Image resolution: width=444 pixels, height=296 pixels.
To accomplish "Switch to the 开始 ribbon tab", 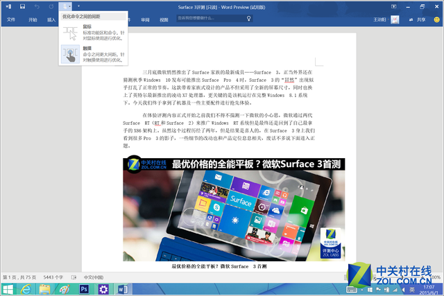I will point(33,19).
